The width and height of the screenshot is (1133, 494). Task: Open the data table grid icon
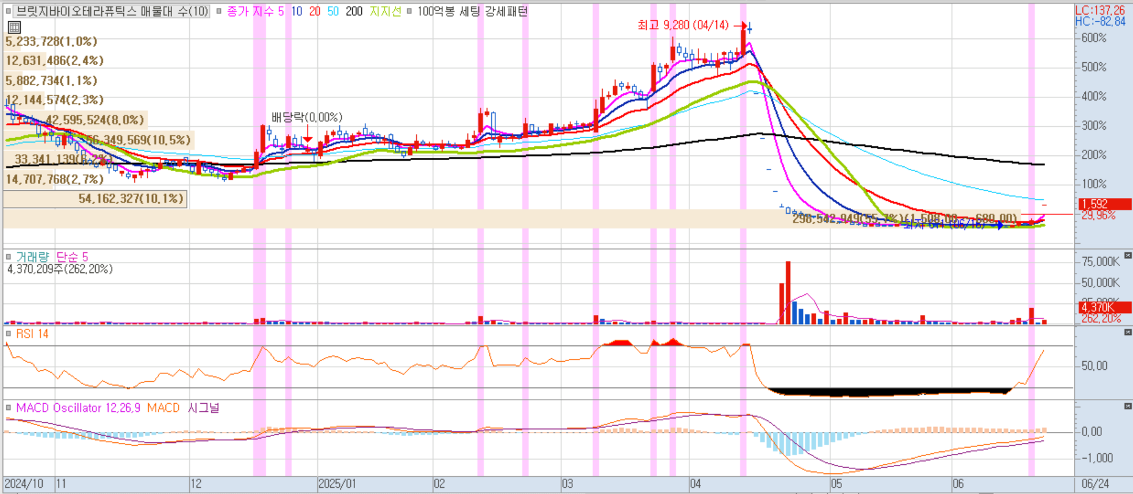(14, 27)
